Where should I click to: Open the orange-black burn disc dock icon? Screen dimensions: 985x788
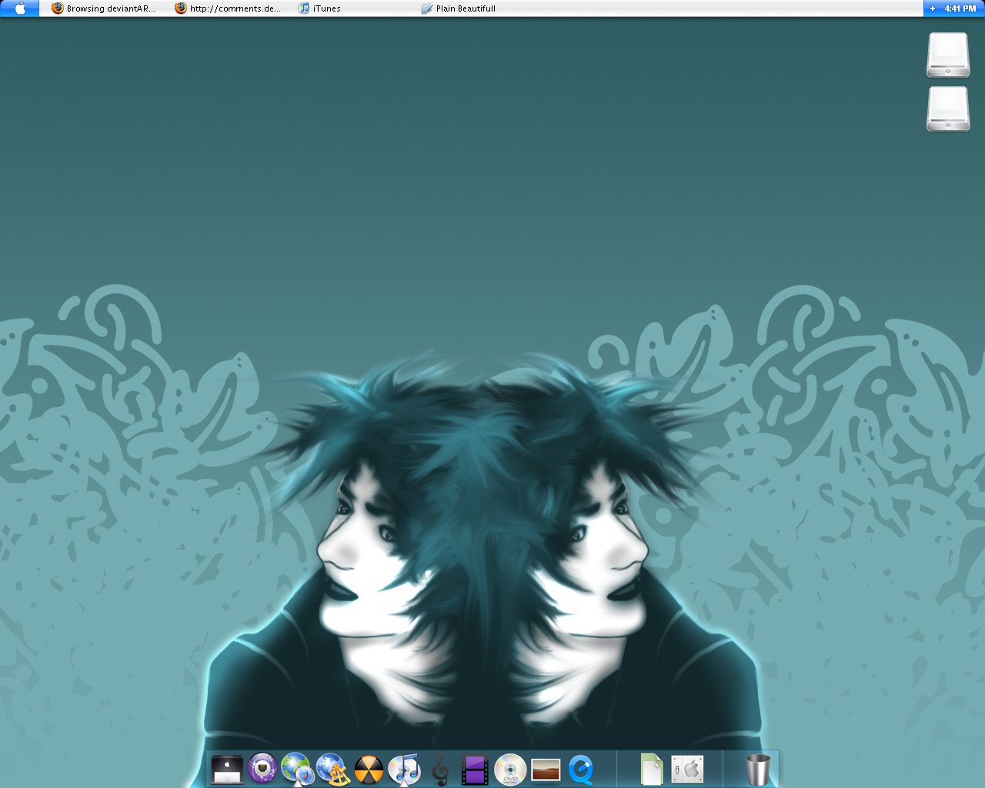(369, 769)
